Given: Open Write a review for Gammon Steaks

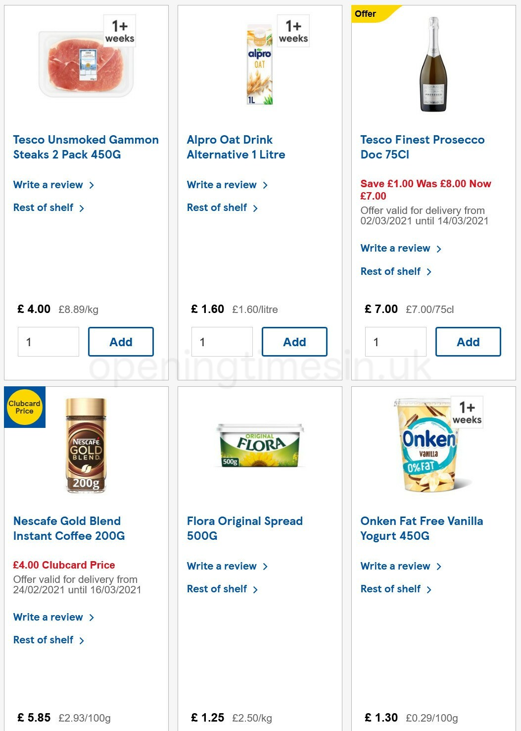Looking at the screenshot, I should [x=48, y=185].
